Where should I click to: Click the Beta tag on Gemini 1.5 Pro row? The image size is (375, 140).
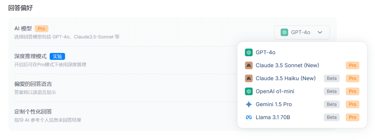pyautogui.click(x=332, y=104)
